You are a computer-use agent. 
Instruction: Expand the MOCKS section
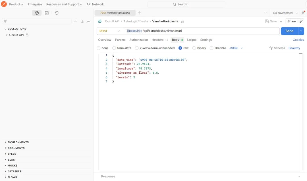(5, 166)
